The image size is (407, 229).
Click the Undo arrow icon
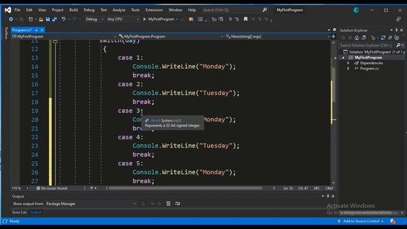[x=64, y=19]
